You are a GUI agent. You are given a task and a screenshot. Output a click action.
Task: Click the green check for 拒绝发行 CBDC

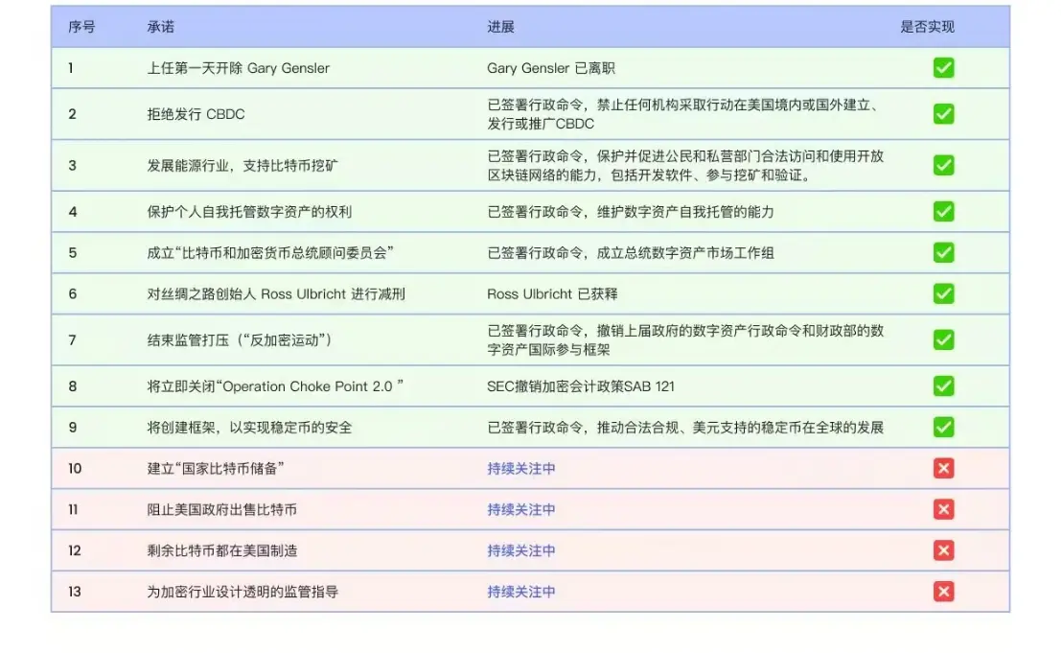tap(943, 114)
